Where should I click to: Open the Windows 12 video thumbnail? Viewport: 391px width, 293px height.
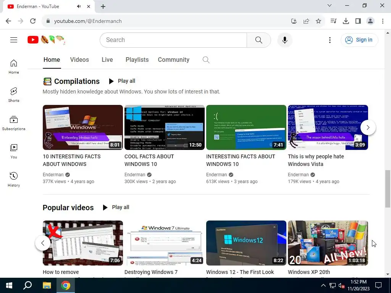(x=246, y=243)
